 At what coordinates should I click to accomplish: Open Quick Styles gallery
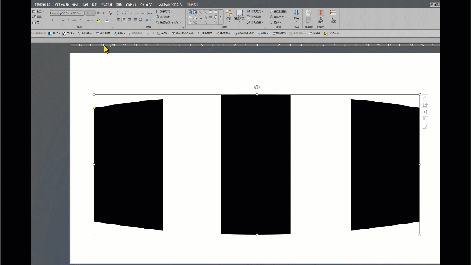[239, 16]
